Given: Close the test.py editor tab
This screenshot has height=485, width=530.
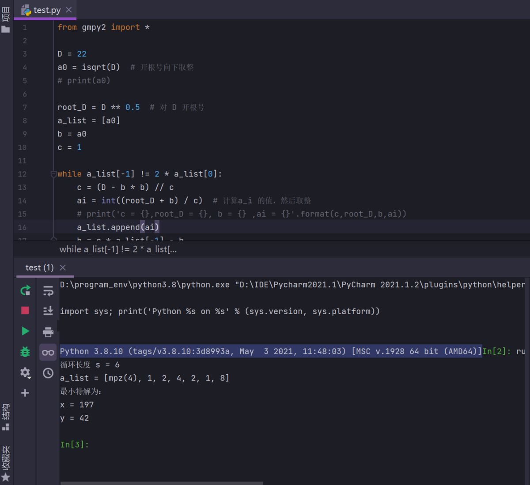Looking at the screenshot, I should (x=69, y=10).
